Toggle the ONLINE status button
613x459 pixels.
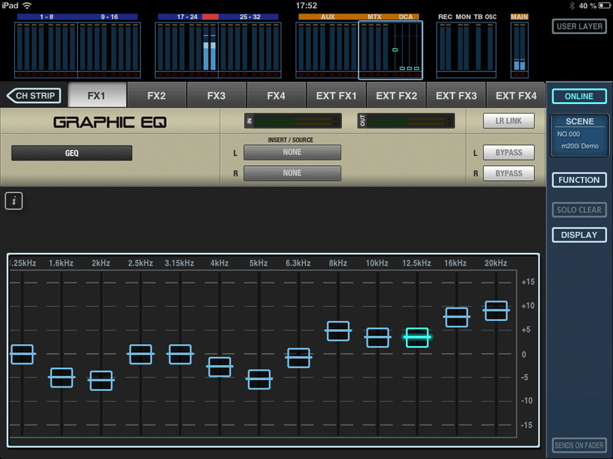tap(579, 97)
